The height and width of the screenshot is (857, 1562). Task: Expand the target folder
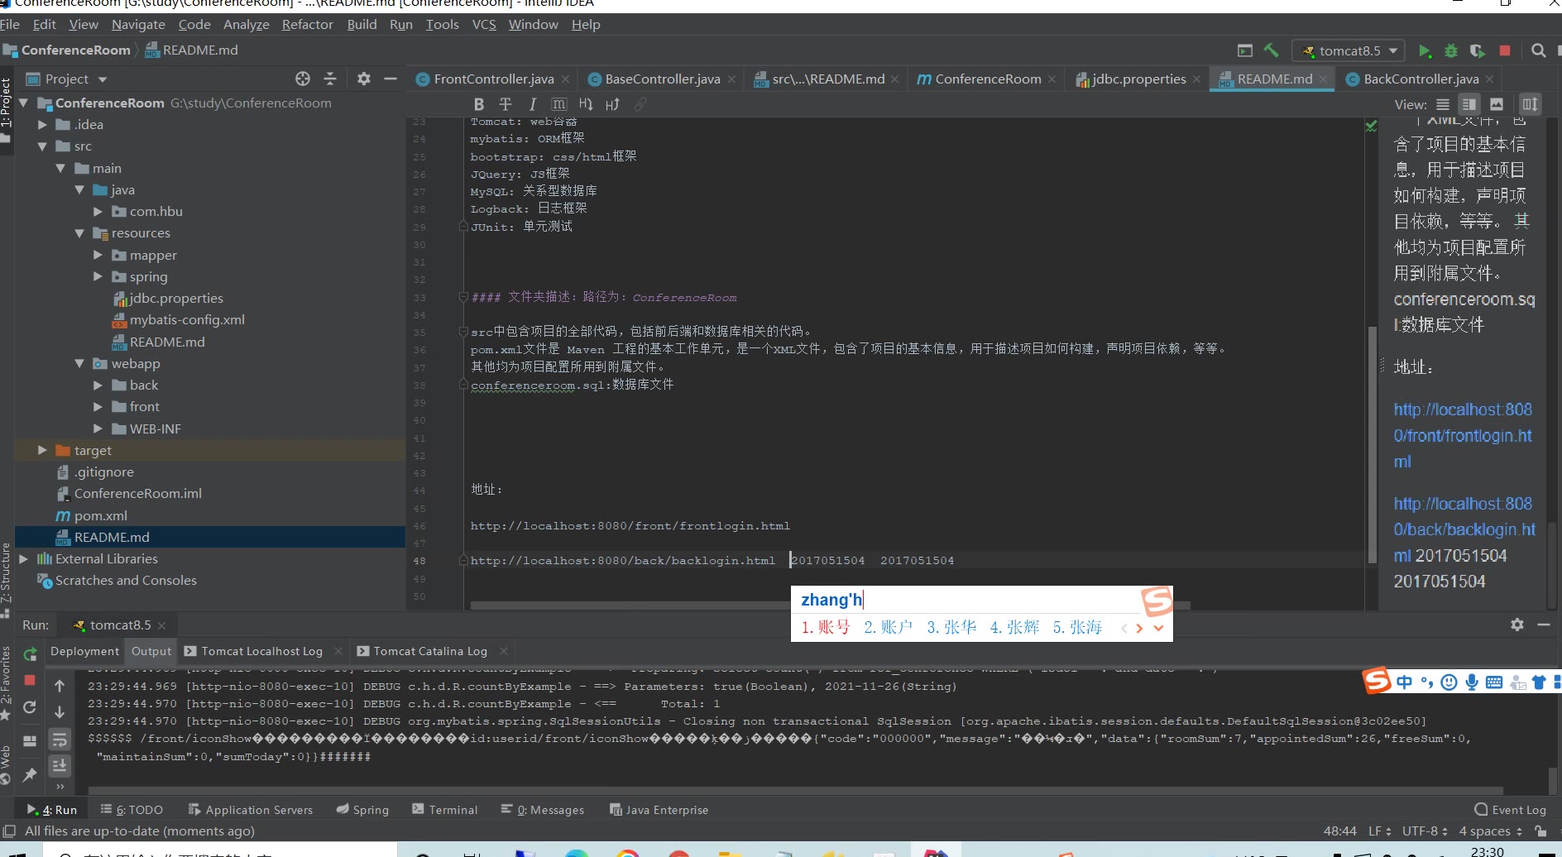42,450
